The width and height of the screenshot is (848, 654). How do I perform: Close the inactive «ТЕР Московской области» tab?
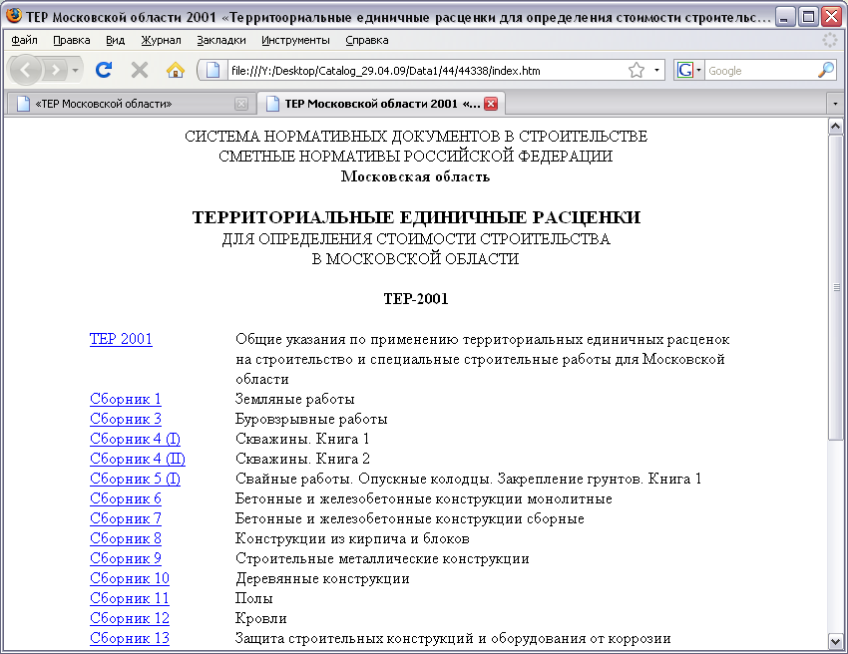coord(241,104)
